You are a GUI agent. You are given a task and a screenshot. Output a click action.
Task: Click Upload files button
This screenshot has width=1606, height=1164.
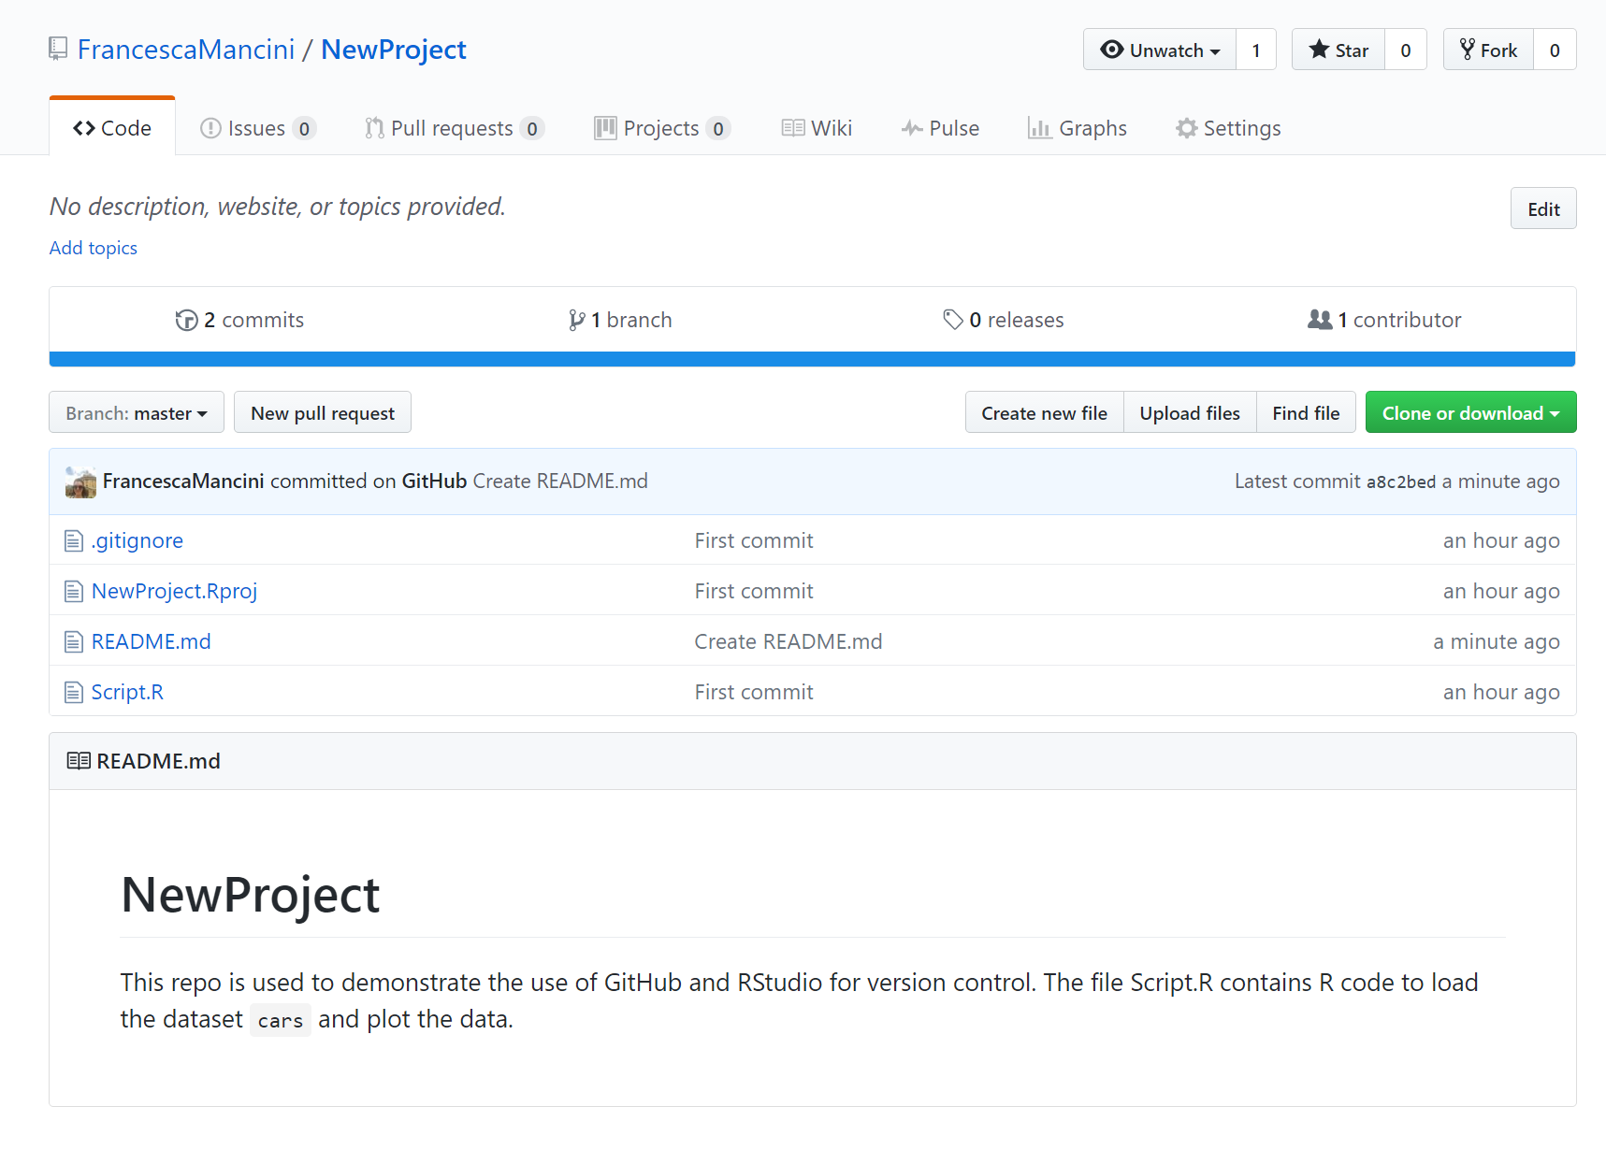point(1190,412)
